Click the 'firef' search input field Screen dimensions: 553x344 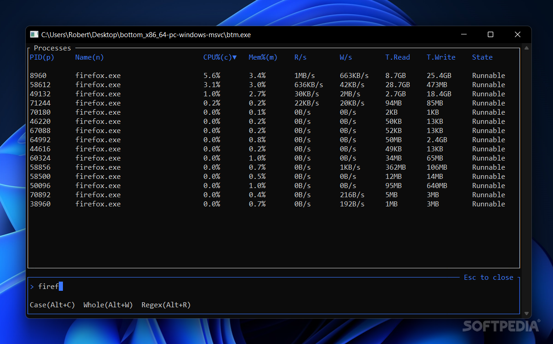click(x=274, y=287)
